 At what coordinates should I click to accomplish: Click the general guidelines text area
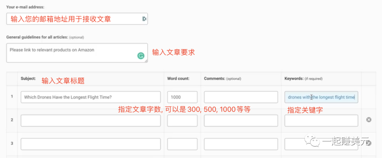click(77, 53)
